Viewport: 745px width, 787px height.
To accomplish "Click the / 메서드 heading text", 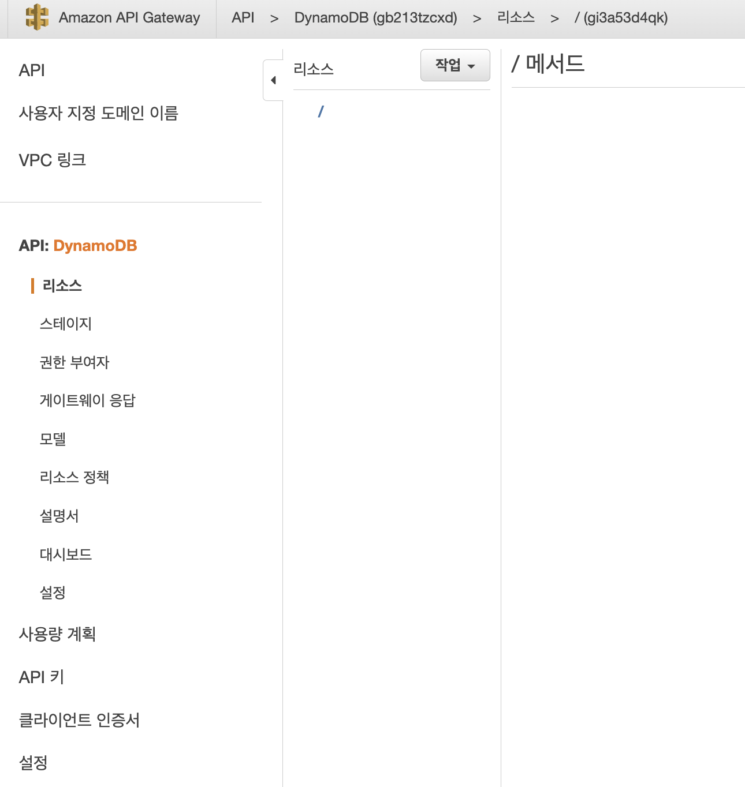I will (548, 63).
